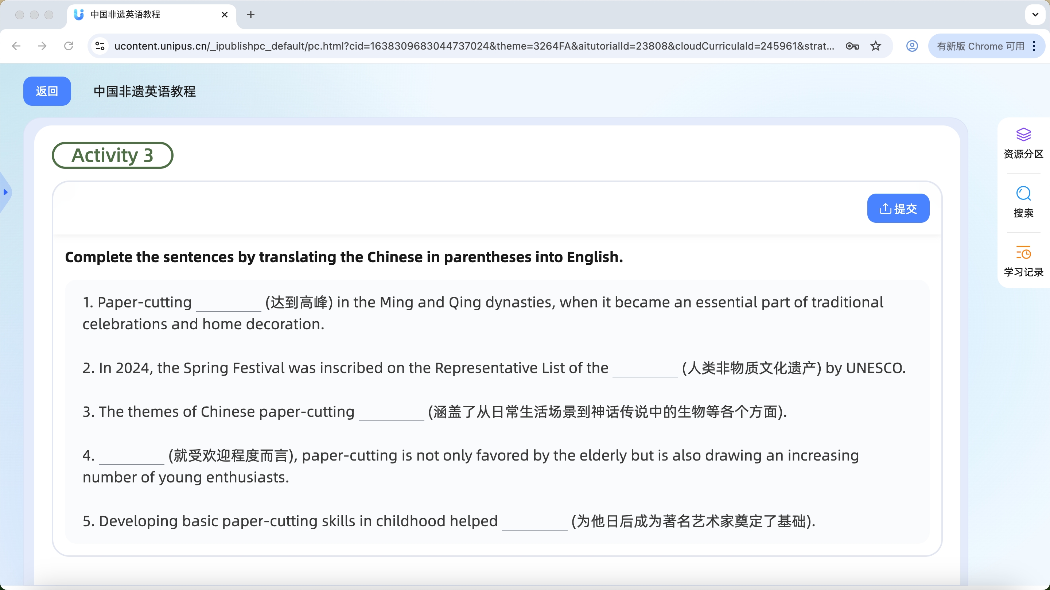Close the 中国非遗英语教程 tab
1050x590 pixels.
pos(224,15)
